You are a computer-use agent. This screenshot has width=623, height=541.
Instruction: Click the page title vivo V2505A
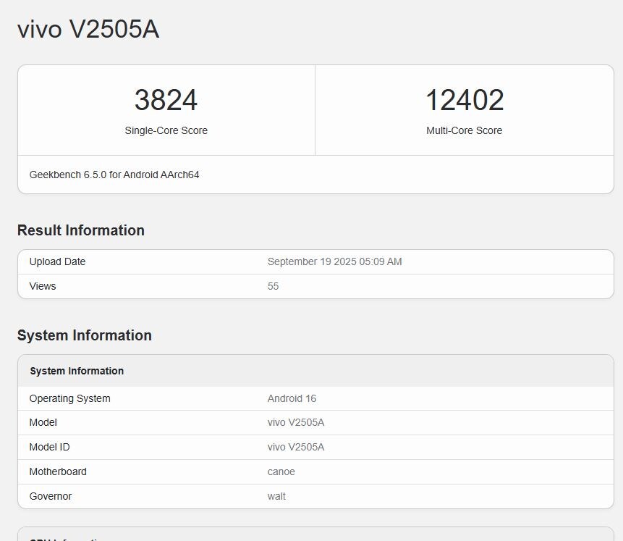(x=88, y=29)
